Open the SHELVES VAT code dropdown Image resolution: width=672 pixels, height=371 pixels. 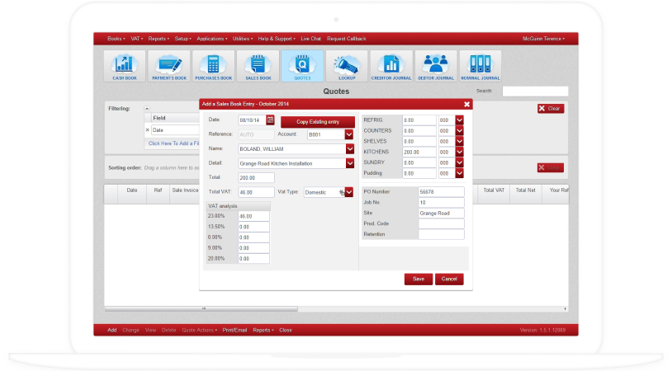460,141
